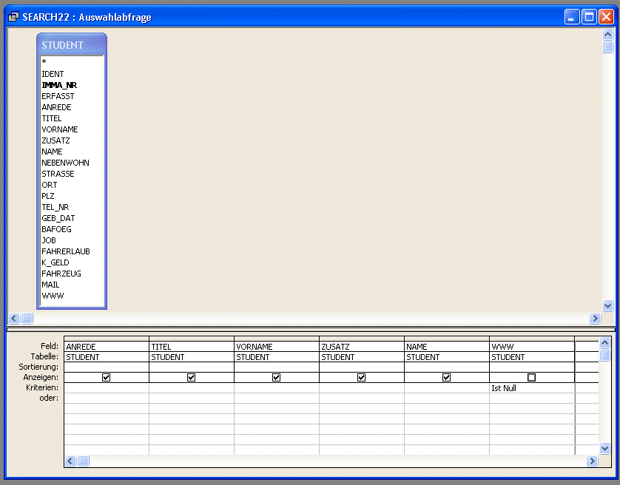Click horizontal scroll thumb of design grid
620x485 pixels.
pos(83,461)
